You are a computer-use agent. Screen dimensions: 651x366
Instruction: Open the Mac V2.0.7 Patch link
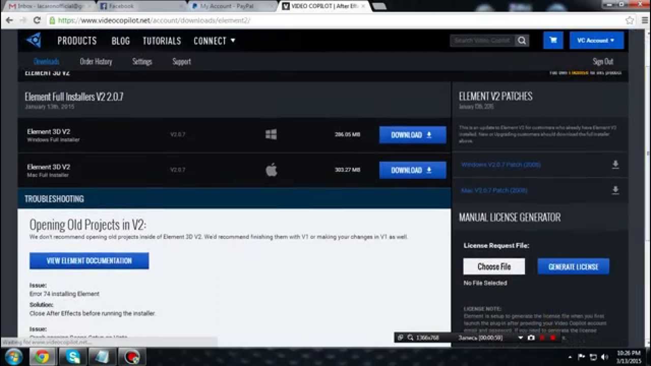point(494,190)
